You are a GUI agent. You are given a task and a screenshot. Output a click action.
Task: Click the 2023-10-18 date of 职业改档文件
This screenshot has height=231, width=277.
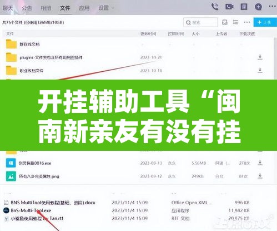(151, 71)
